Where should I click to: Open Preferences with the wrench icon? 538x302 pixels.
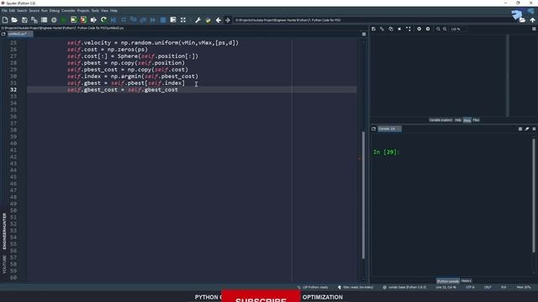198,20
